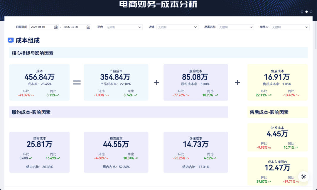Click the equals sign after 成本 card
The height and width of the screenshot is (190, 317).
click(77, 82)
